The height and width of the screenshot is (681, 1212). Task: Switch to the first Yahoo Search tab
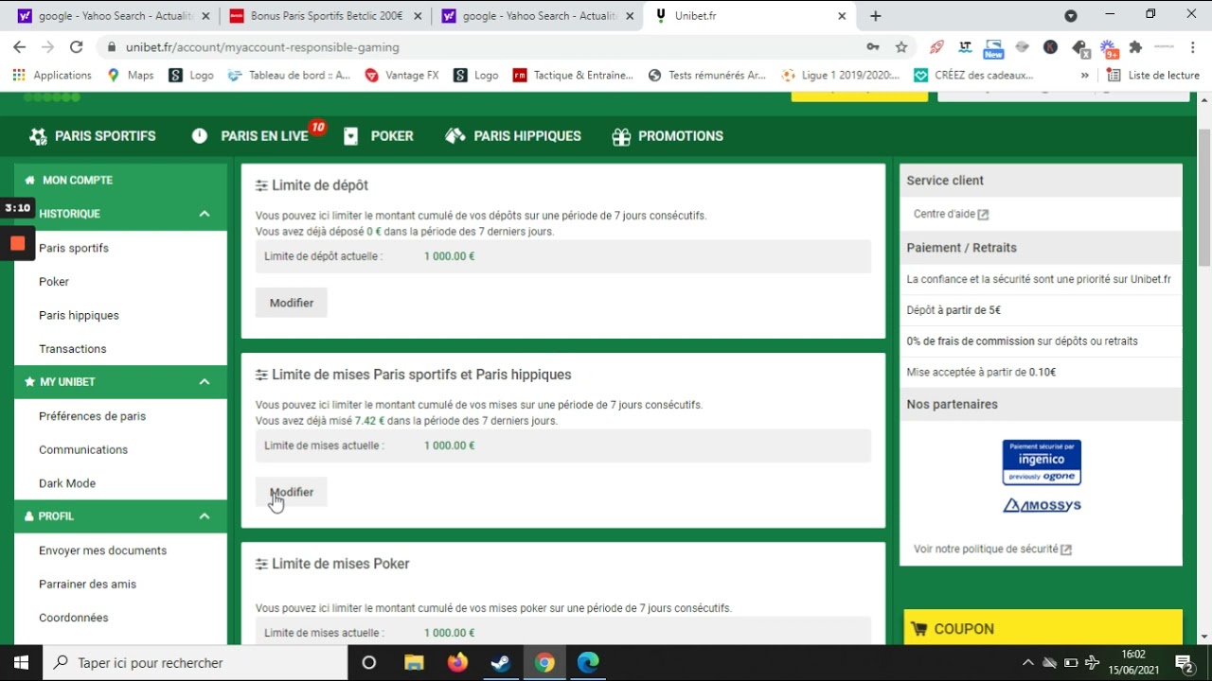[114, 16]
